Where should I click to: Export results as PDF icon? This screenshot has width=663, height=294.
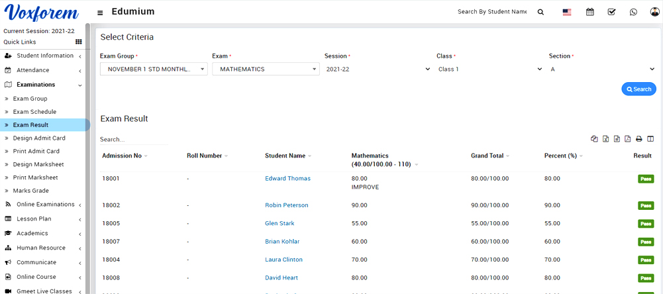[628, 139]
